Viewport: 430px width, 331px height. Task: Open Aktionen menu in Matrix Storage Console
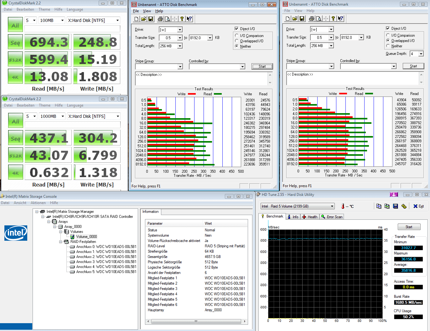click(x=38, y=203)
